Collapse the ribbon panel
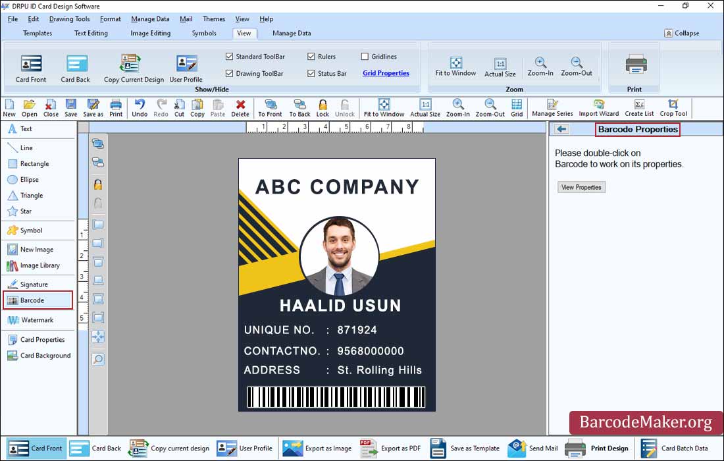 click(x=681, y=34)
